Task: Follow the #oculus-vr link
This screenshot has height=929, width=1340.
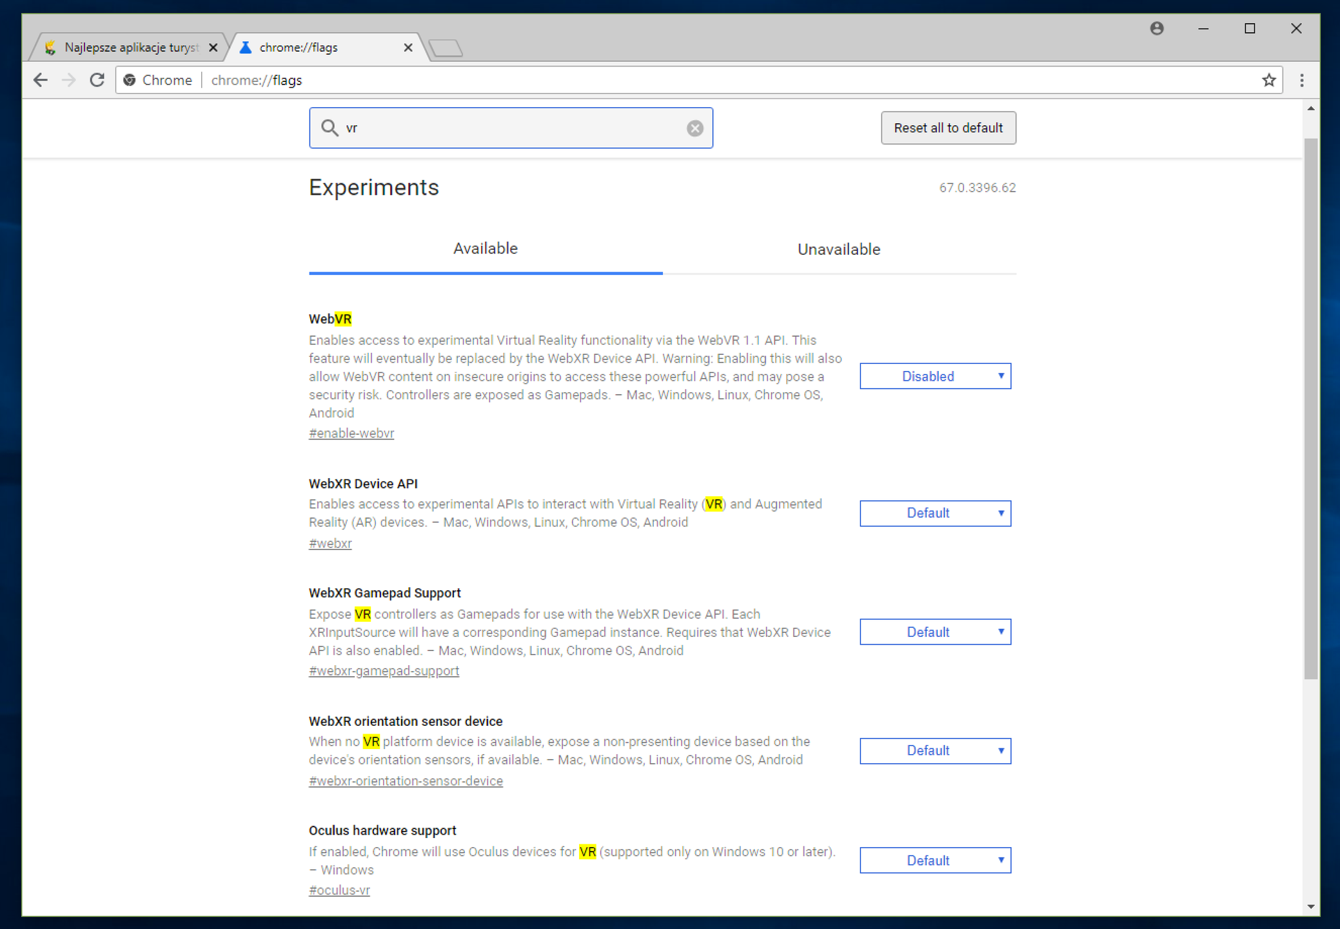Action: [339, 890]
